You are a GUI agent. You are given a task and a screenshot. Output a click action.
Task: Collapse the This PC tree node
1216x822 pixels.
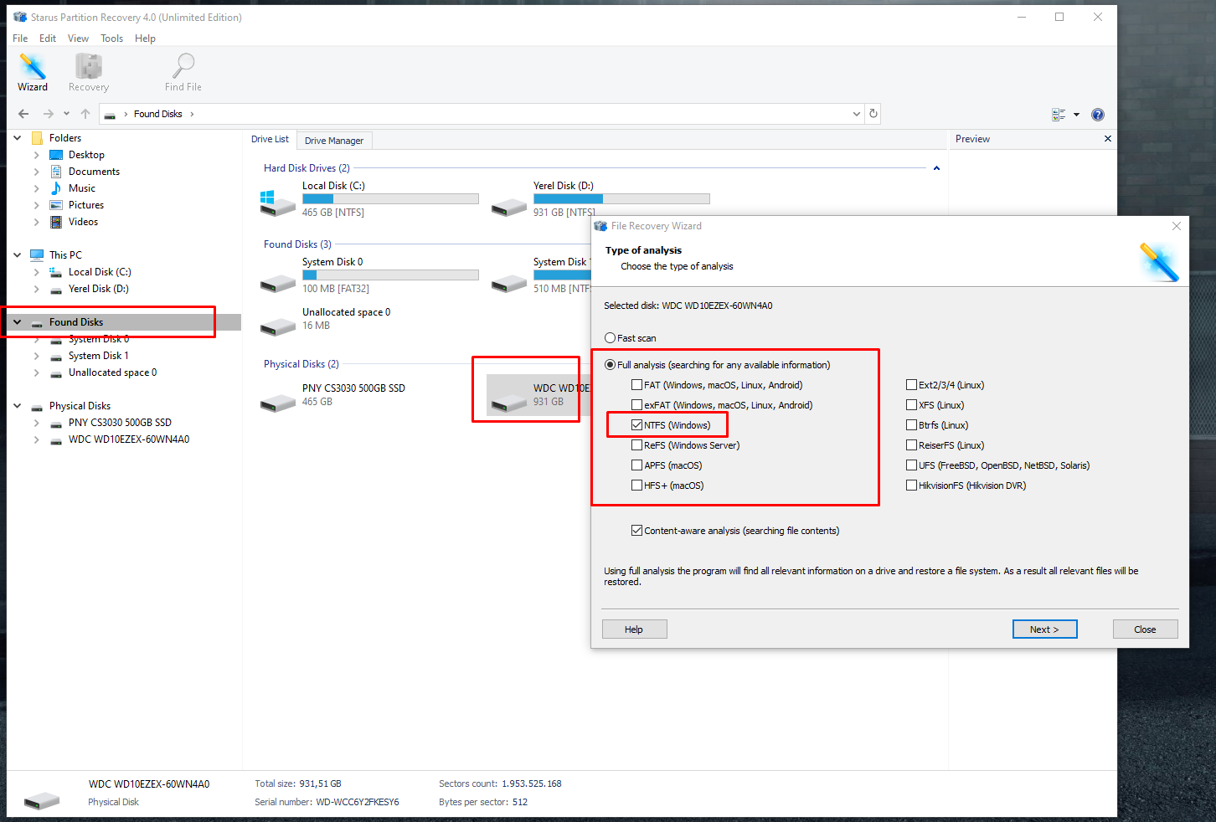tap(17, 255)
